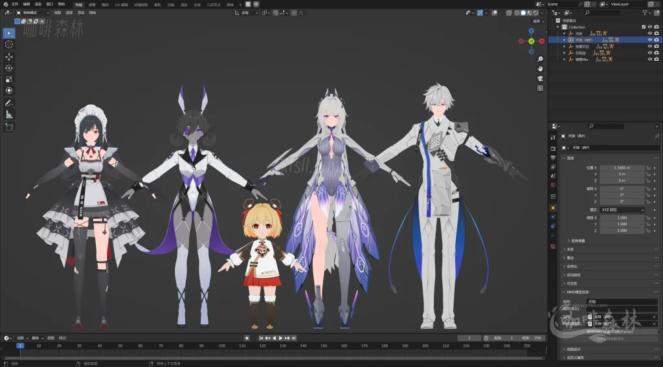The width and height of the screenshot is (663, 367).
Task: Click the red X axis gizmo ball
Action: point(542,41)
